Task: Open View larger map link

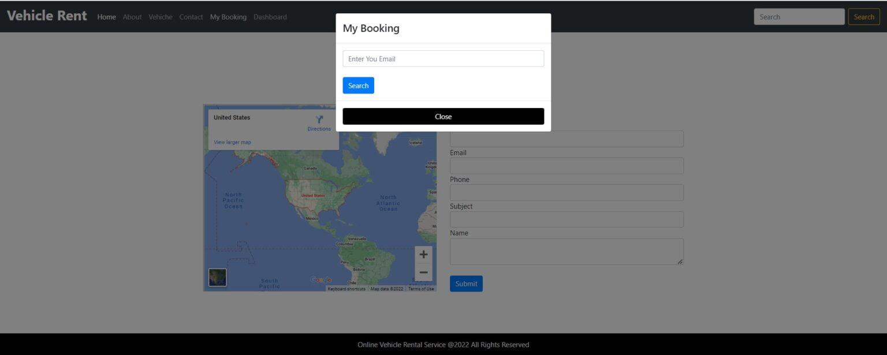Action: click(x=232, y=142)
